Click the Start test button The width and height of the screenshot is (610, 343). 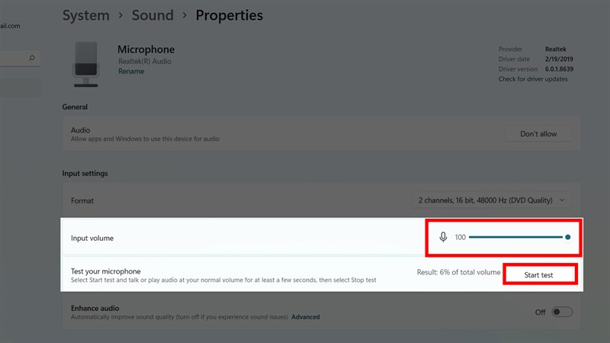539,275
